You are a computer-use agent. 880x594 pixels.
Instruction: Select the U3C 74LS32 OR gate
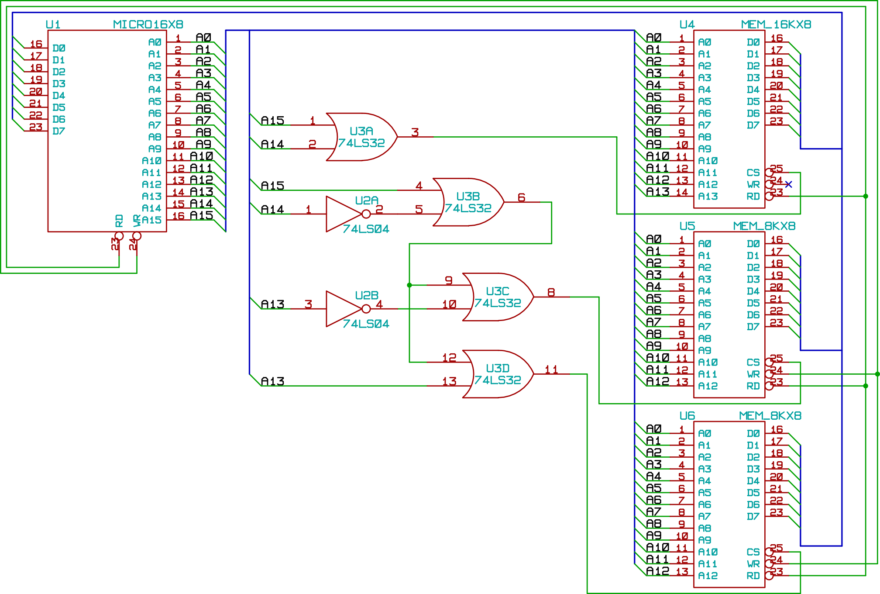(497, 297)
